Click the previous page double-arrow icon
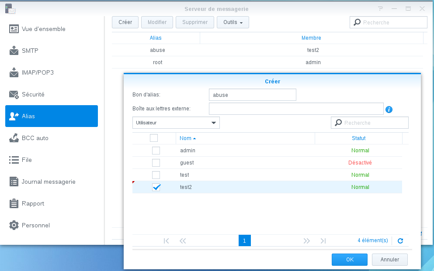The image size is (434, 271). [183, 240]
